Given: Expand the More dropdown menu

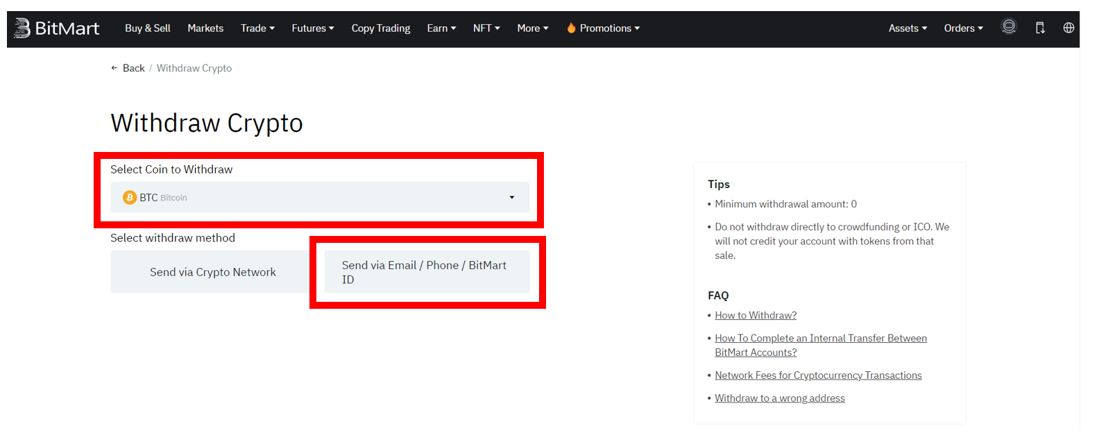Looking at the screenshot, I should (533, 28).
